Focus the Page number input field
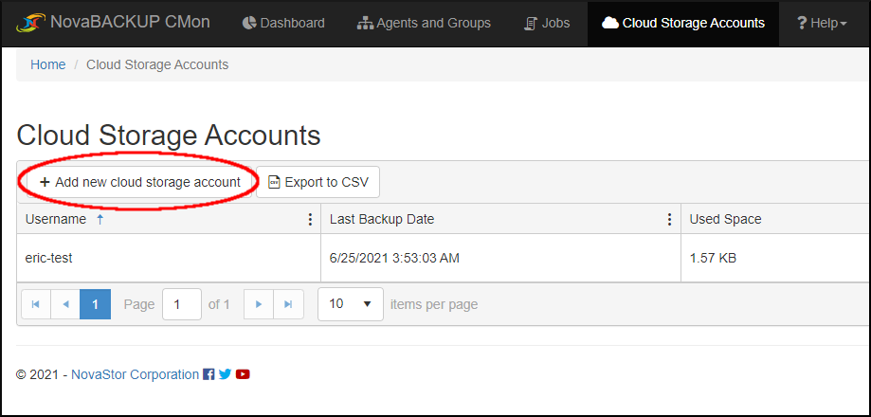 click(182, 304)
